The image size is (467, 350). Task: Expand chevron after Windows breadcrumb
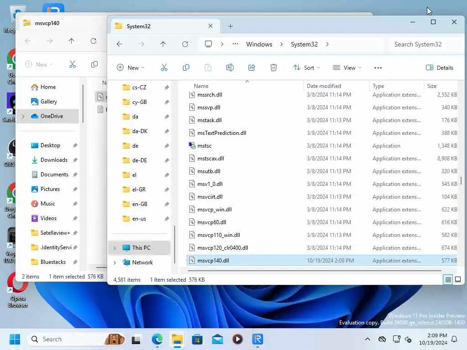pyautogui.click(x=281, y=44)
